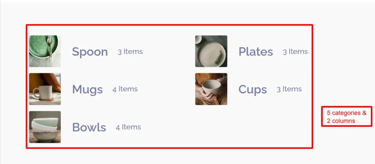Image resolution: width=375 pixels, height=164 pixels.
Task: Click the Spoon category title
Action: pos(90,52)
